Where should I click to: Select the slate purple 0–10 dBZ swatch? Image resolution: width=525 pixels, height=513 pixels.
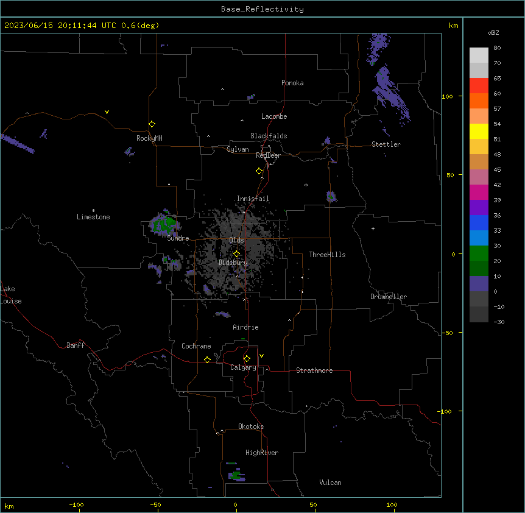(x=479, y=284)
